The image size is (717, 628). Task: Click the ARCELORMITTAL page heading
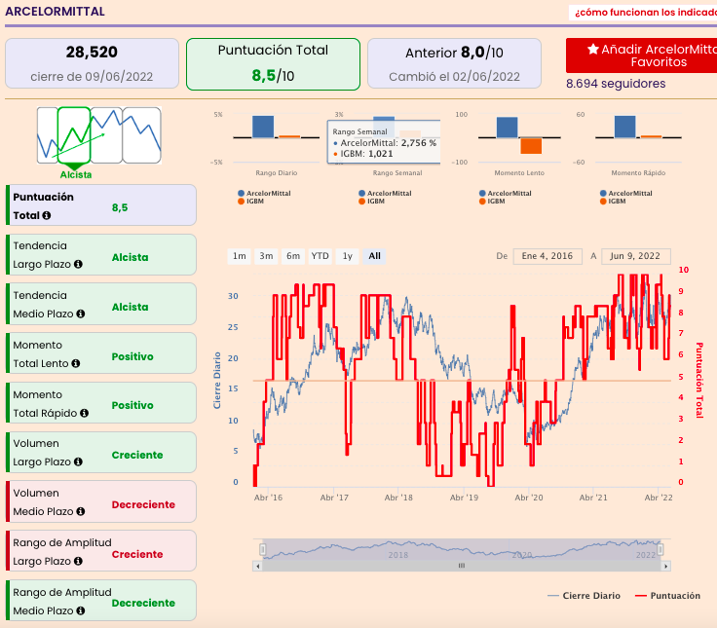(x=55, y=12)
